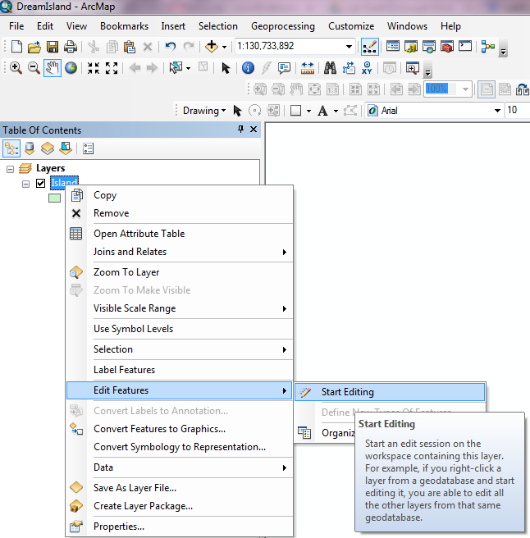
Task: Select the Island layer name
Action: 64,183
